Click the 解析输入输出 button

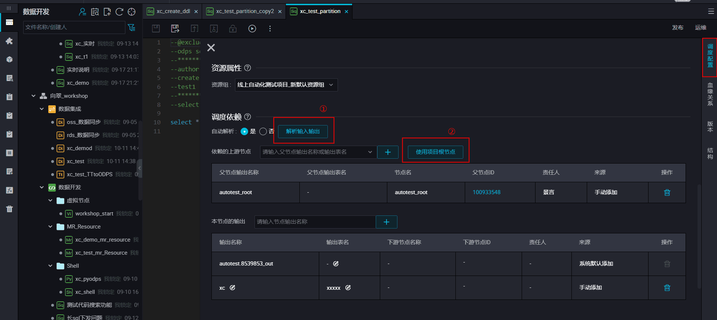point(303,131)
